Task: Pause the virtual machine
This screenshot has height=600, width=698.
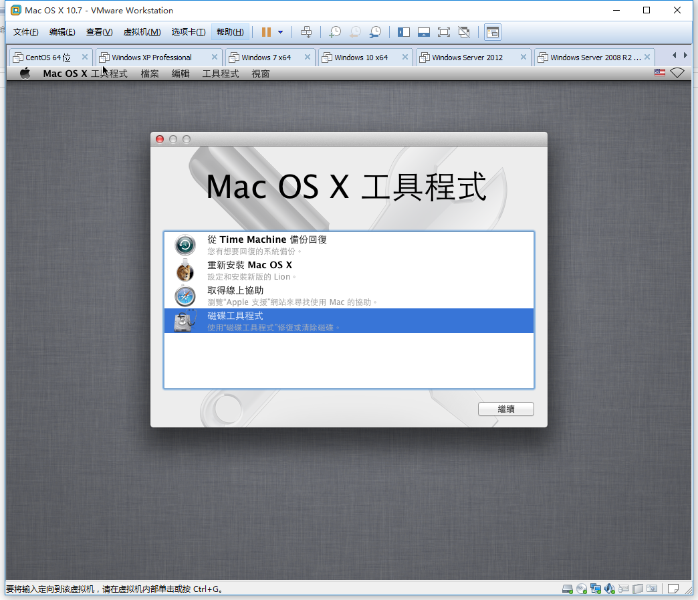Action: click(266, 32)
